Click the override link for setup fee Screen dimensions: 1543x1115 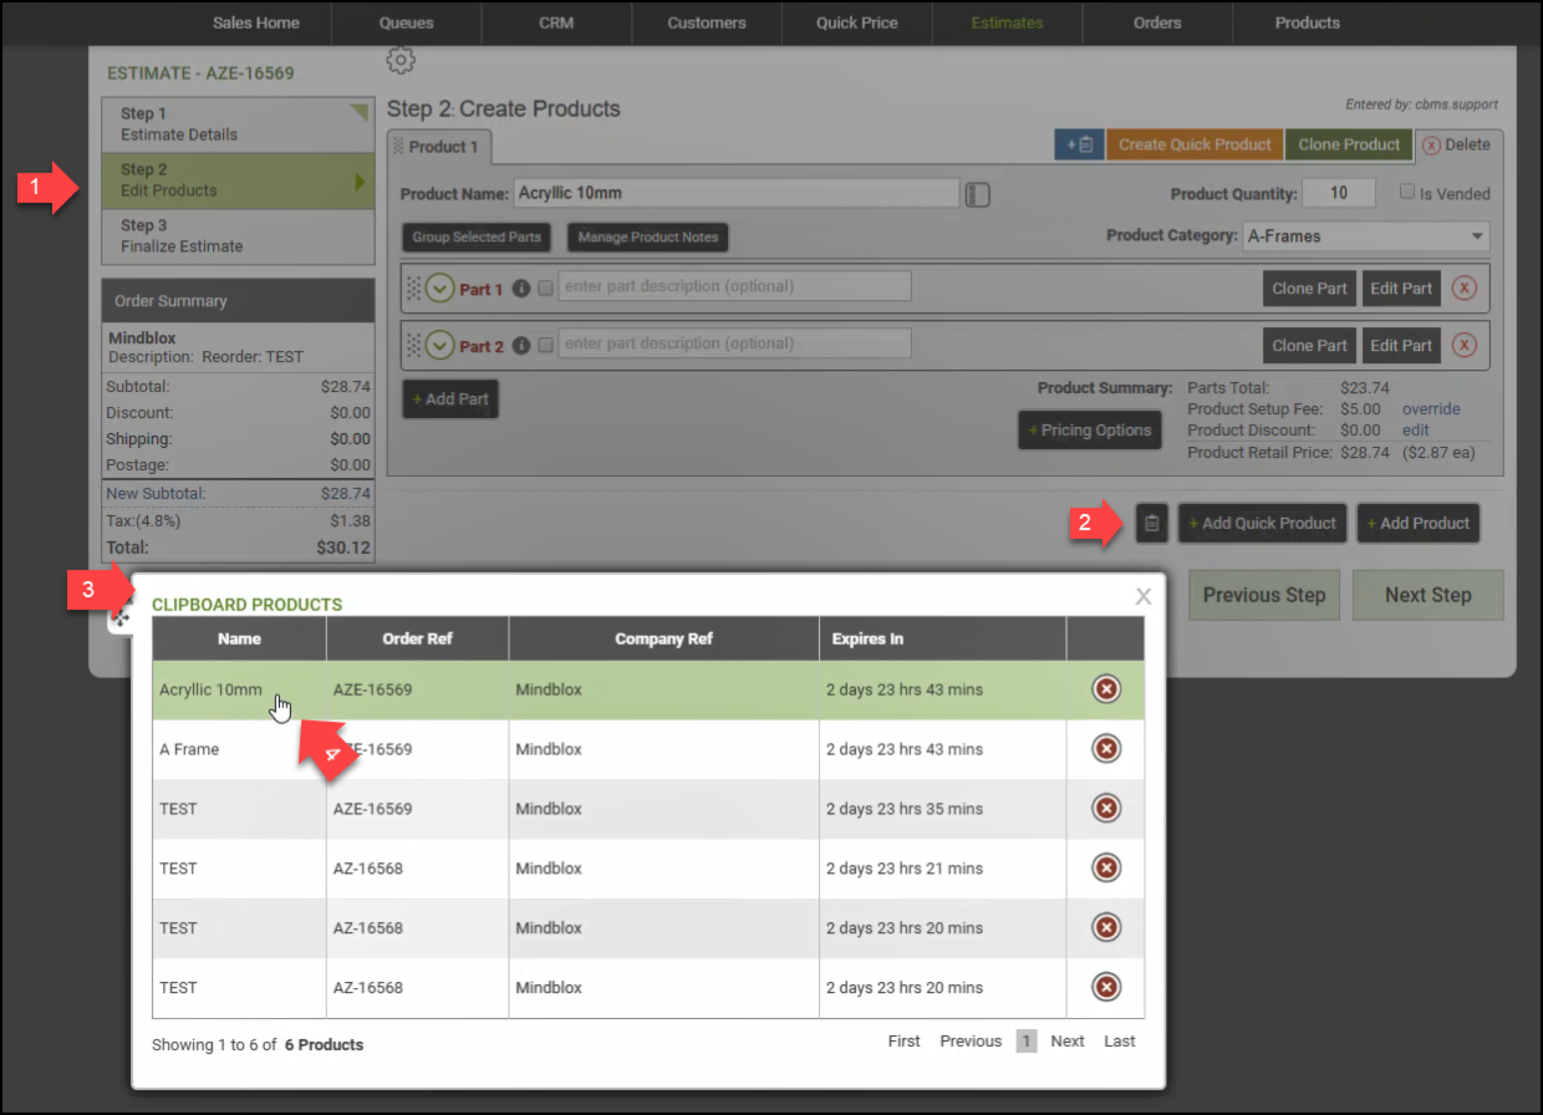(x=1431, y=409)
